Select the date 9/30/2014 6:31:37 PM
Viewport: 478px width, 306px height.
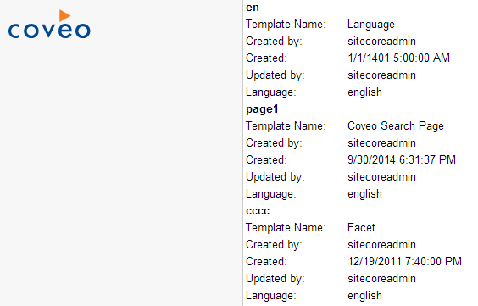tap(402, 159)
